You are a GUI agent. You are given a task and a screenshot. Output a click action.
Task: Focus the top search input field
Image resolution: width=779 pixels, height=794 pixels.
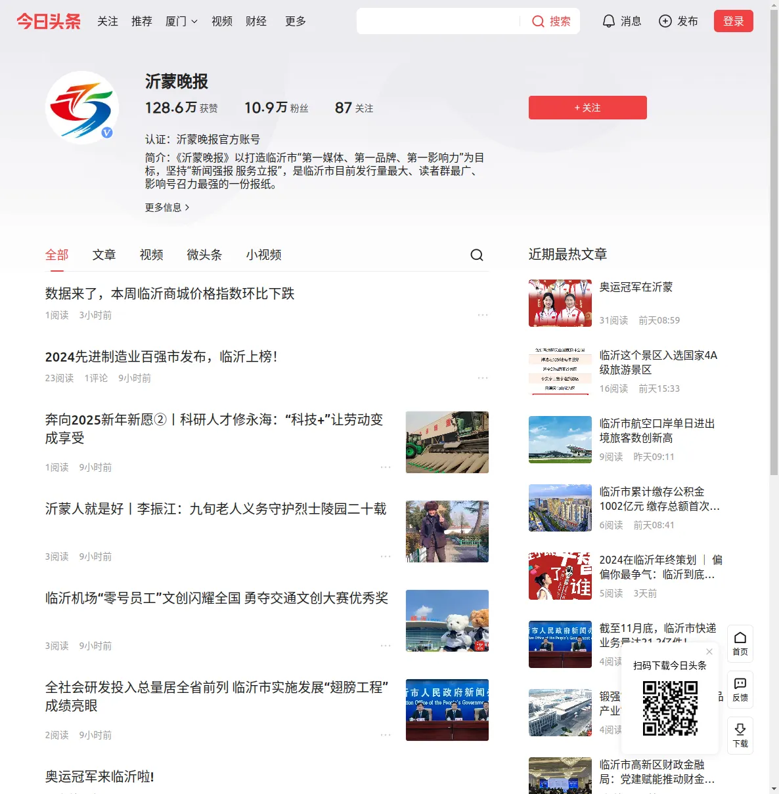coord(439,21)
